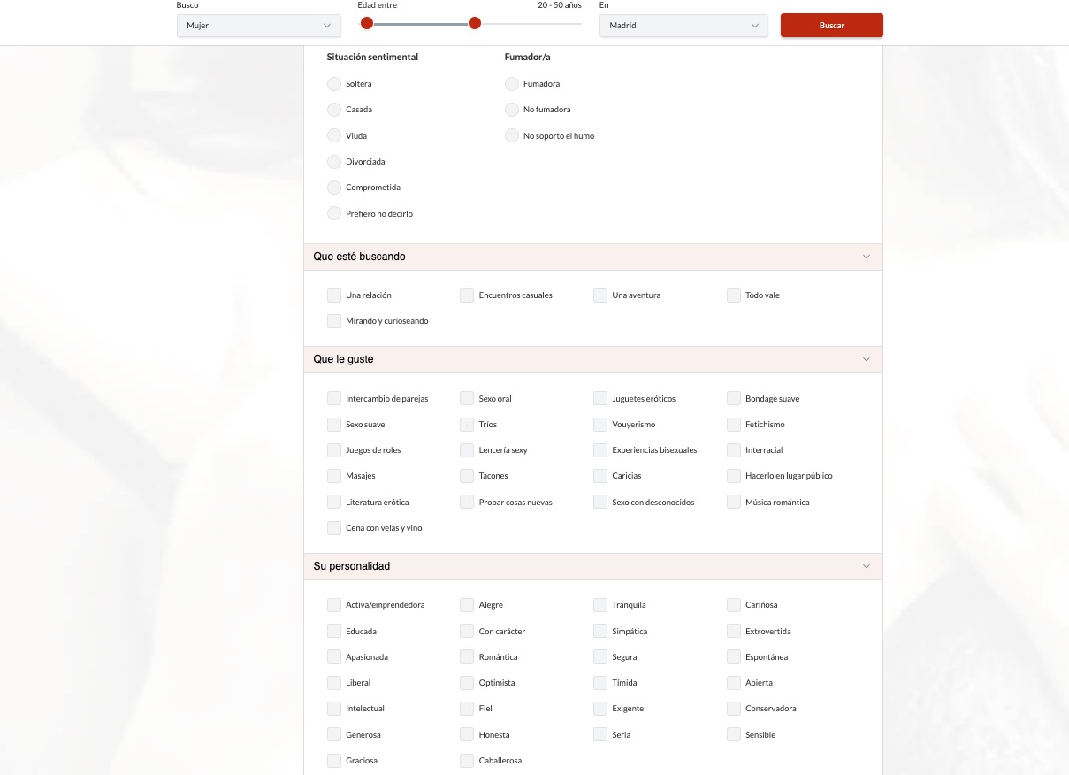Tick the Alegre checkbox

coord(467,605)
